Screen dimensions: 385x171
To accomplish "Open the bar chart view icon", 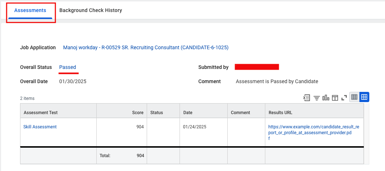I will (326, 98).
